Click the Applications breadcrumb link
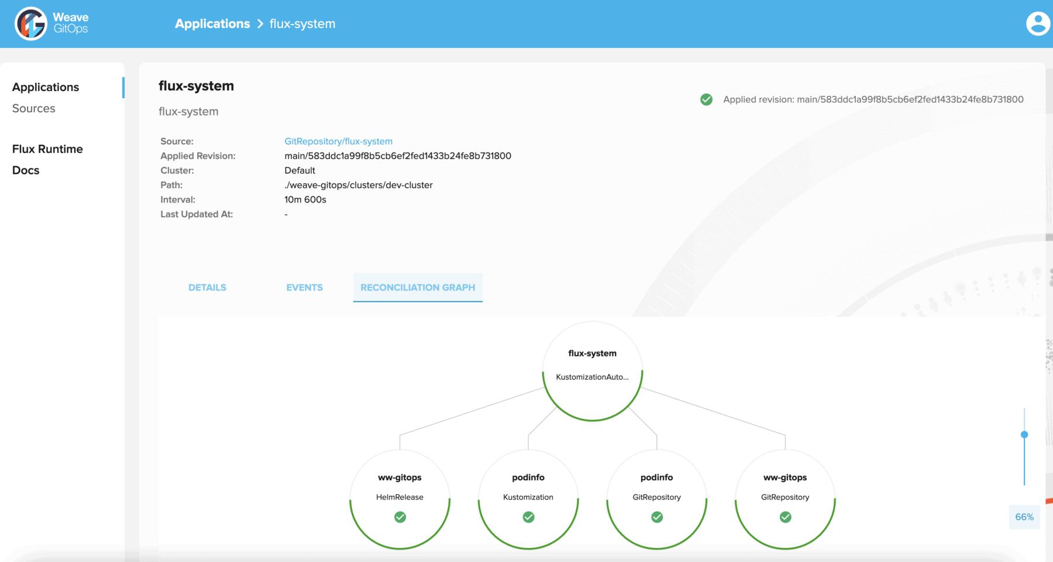This screenshot has width=1053, height=562. (x=212, y=23)
